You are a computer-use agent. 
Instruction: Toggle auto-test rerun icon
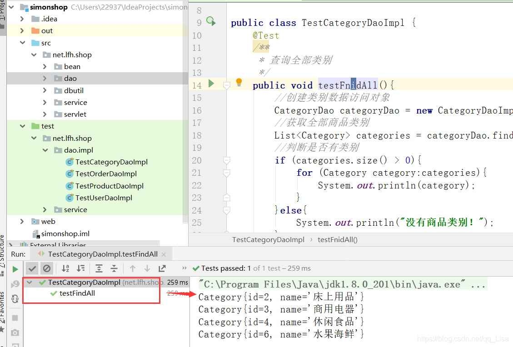[15, 298]
